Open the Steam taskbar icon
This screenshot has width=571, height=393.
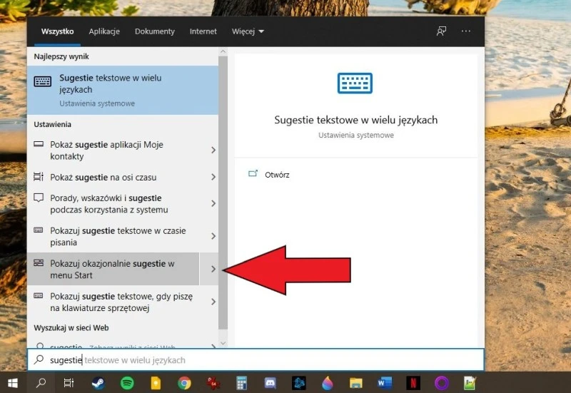click(x=98, y=383)
